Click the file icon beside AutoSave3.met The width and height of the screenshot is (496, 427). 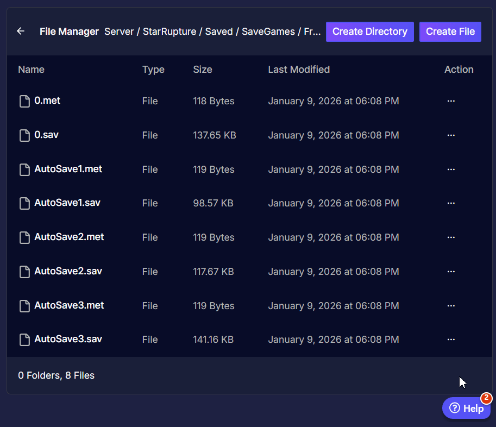tap(24, 306)
